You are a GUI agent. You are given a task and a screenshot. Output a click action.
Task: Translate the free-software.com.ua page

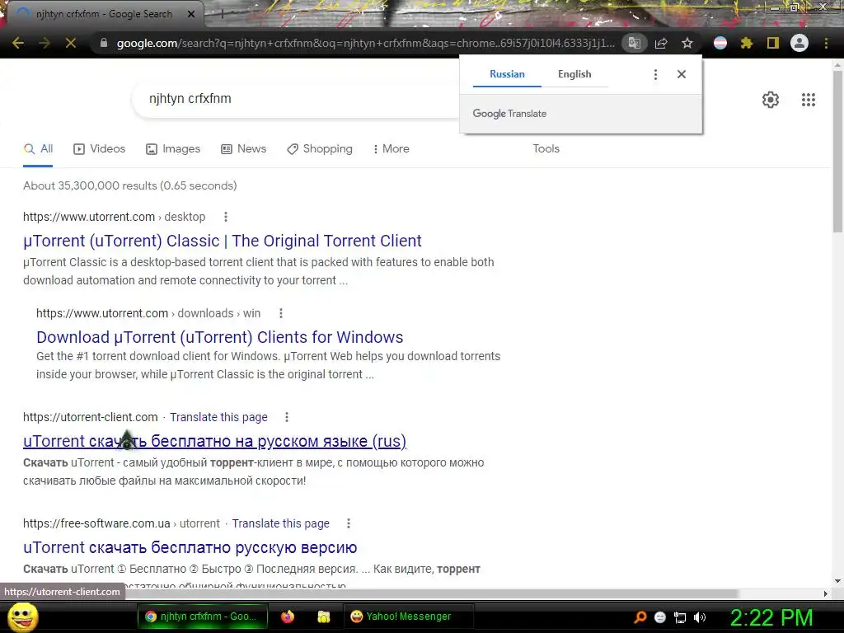pyautogui.click(x=280, y=523)
